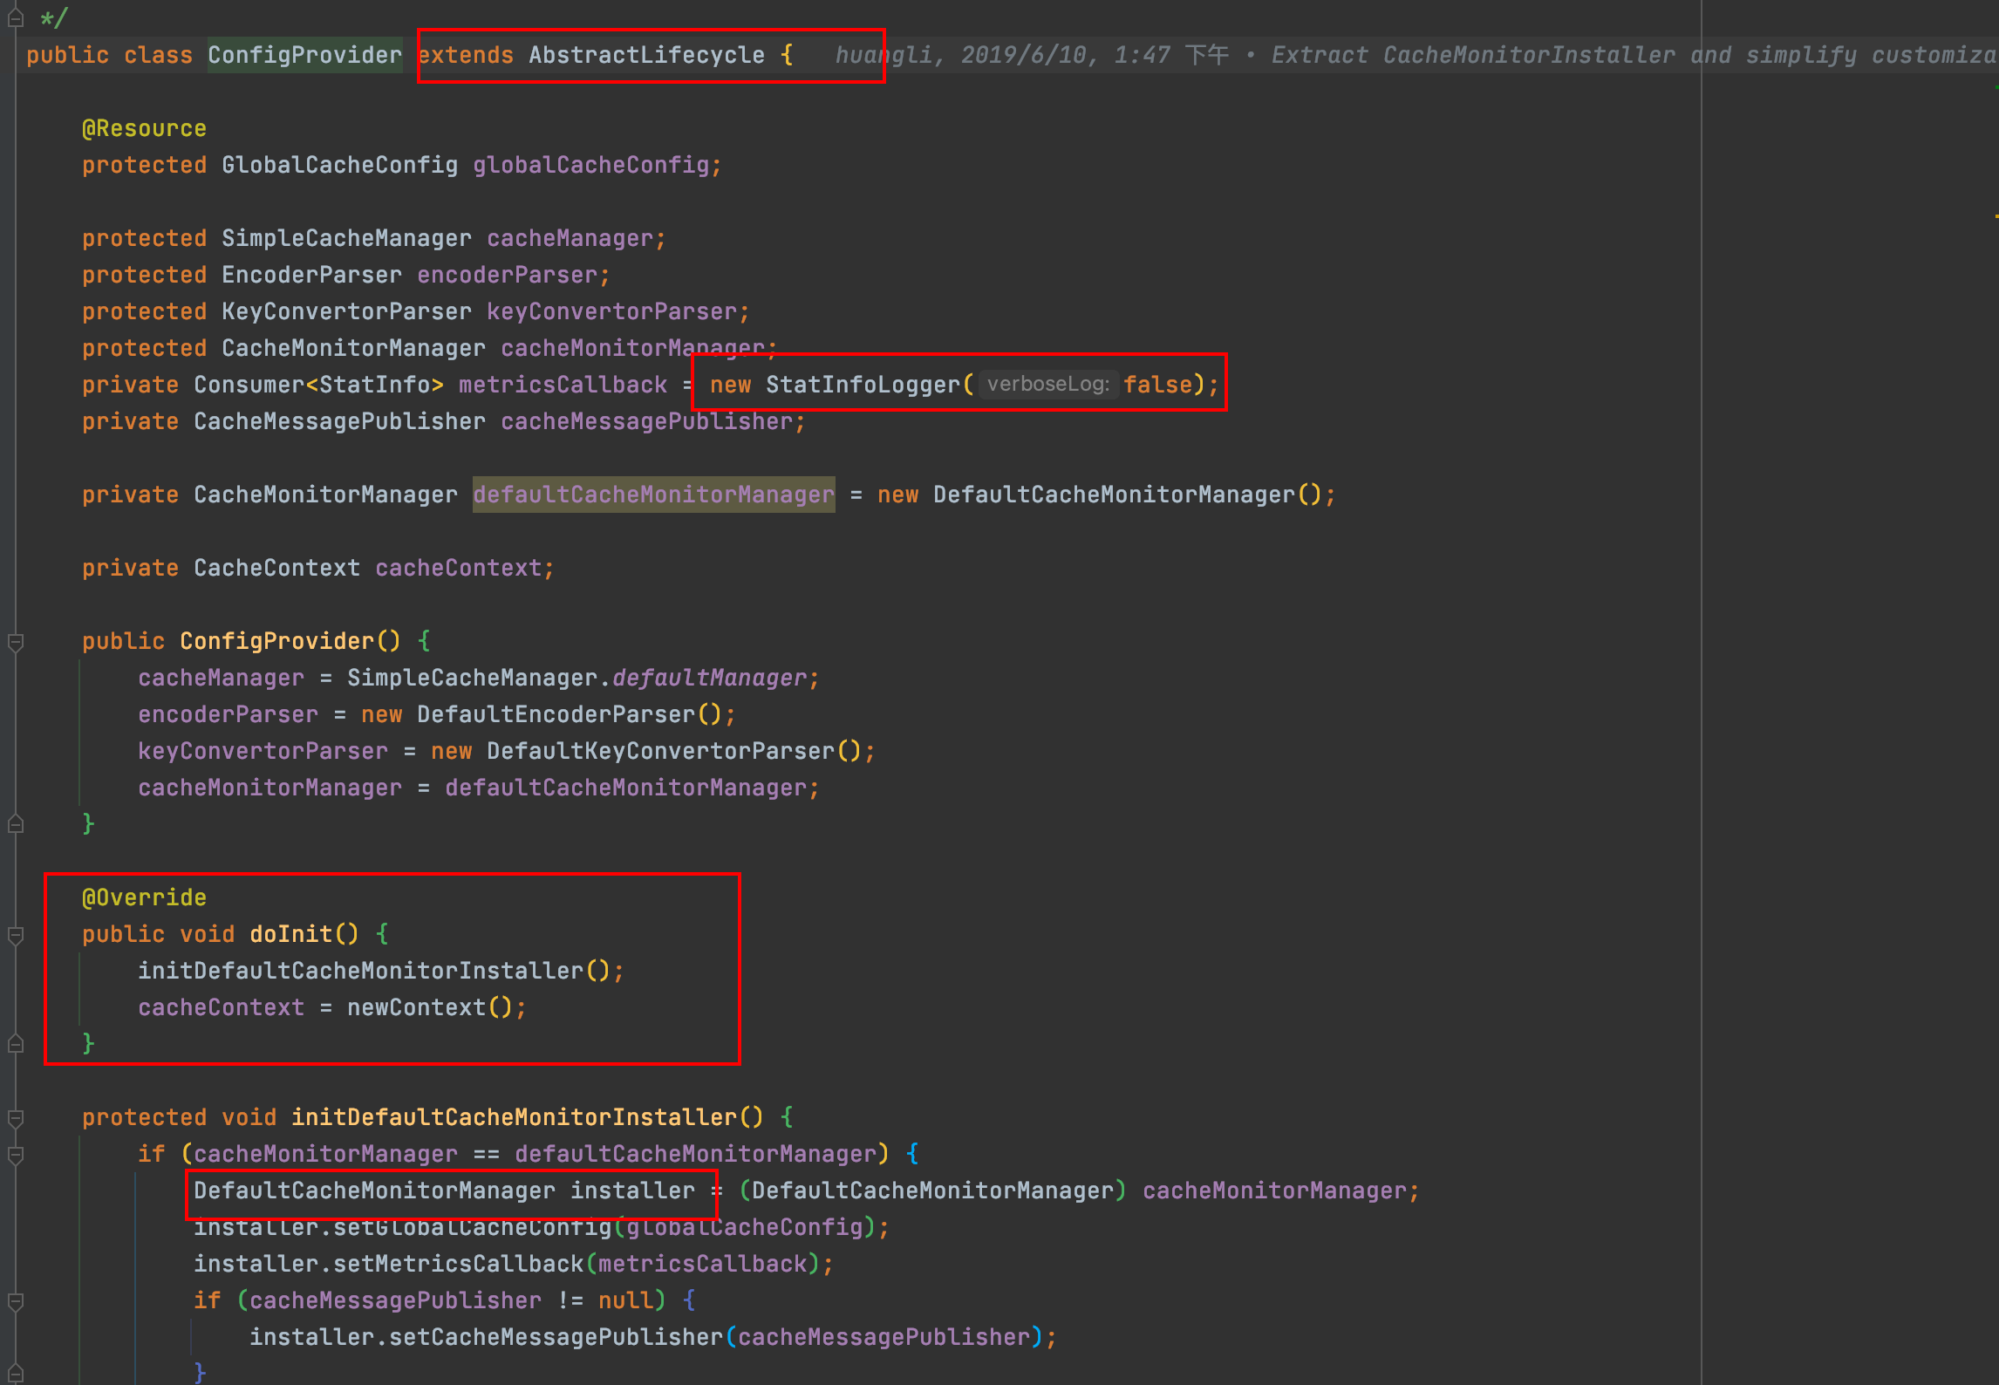
Task: Collapse the doInit() method fold marker
Action: click(x=16, y=936)
